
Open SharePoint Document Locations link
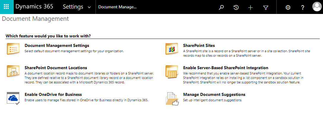pos(56,68)
